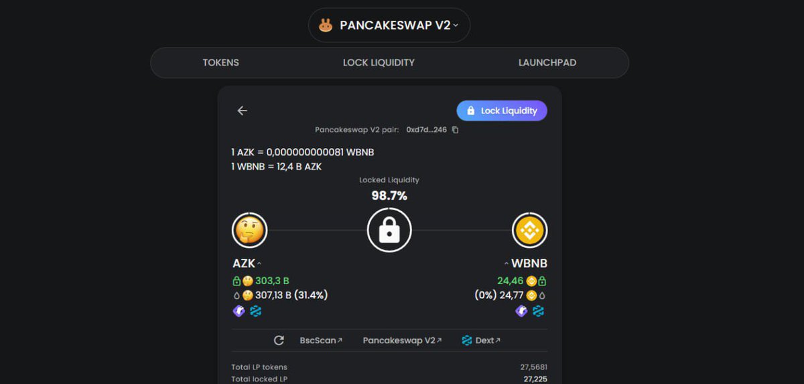Open the BscScan external link
The width and height of the screenshot is (804, 384).
(321, 340)
